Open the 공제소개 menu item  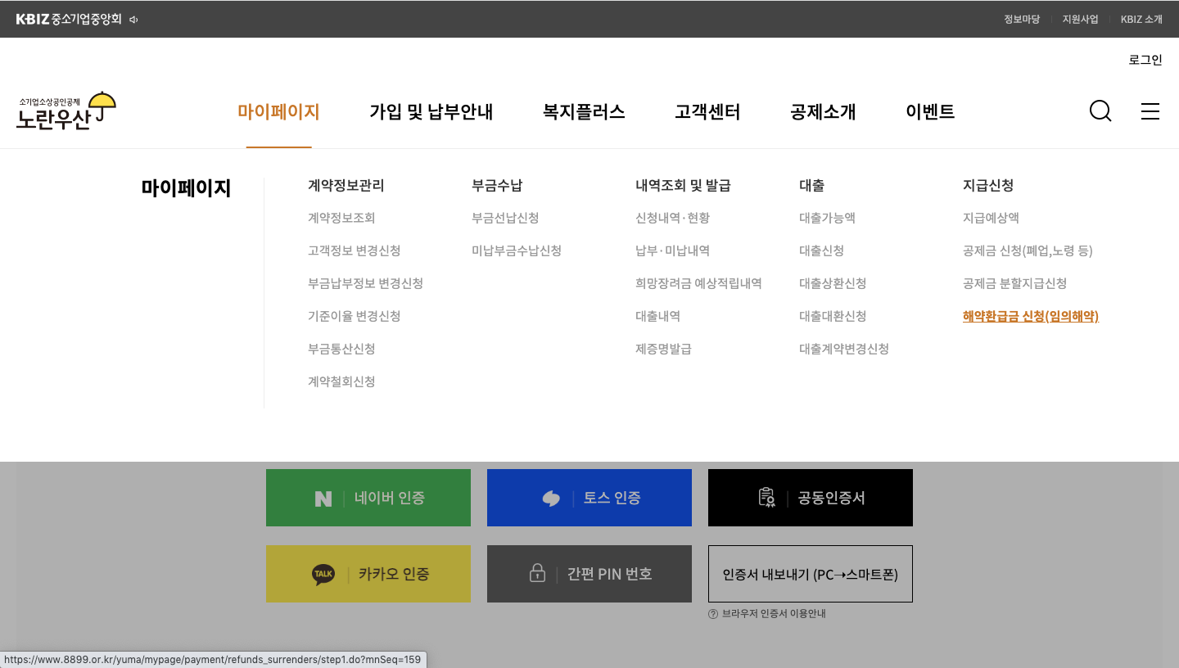(x=823, y=111)
